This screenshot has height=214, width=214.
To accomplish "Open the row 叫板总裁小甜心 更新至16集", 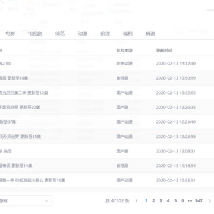I will tap(107, 180).
